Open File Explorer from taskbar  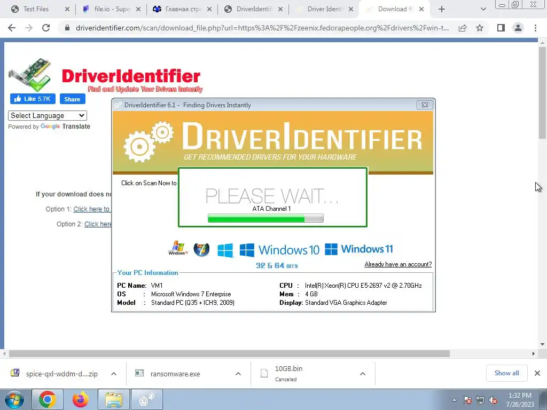pos(114,399)
